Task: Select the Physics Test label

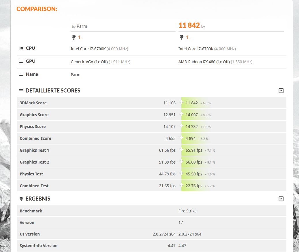Action: coord(31,174)
